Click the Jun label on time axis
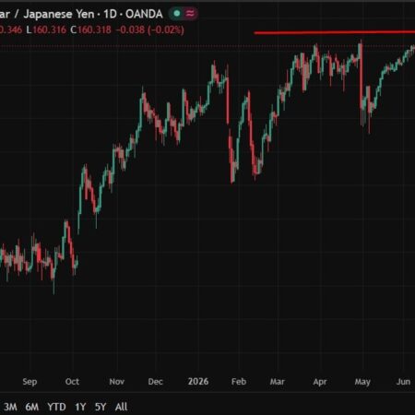The image size is (415, 415). 403,382
